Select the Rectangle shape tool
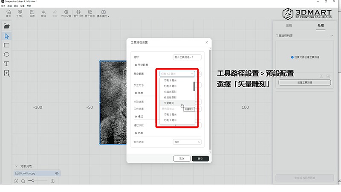341x192 pixels. (x=7, y=45)
